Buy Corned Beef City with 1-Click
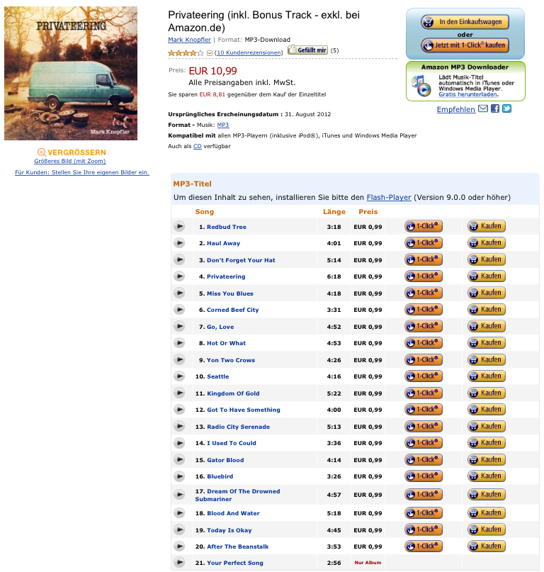The width and height of the screenshot is (544, 572). (424, 309)
